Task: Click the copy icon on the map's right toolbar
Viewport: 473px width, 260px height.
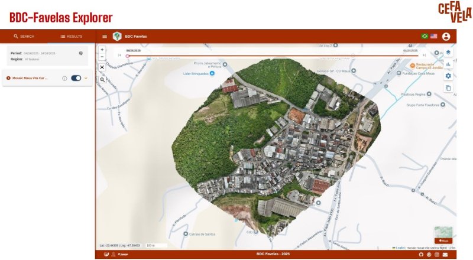Action: 448,88
